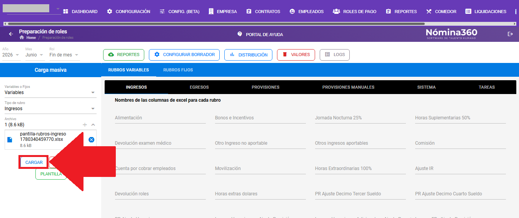Open the company selector dropdown at top left
The height and width of the screenshot is (218, 519).
[x=33, y=9]
